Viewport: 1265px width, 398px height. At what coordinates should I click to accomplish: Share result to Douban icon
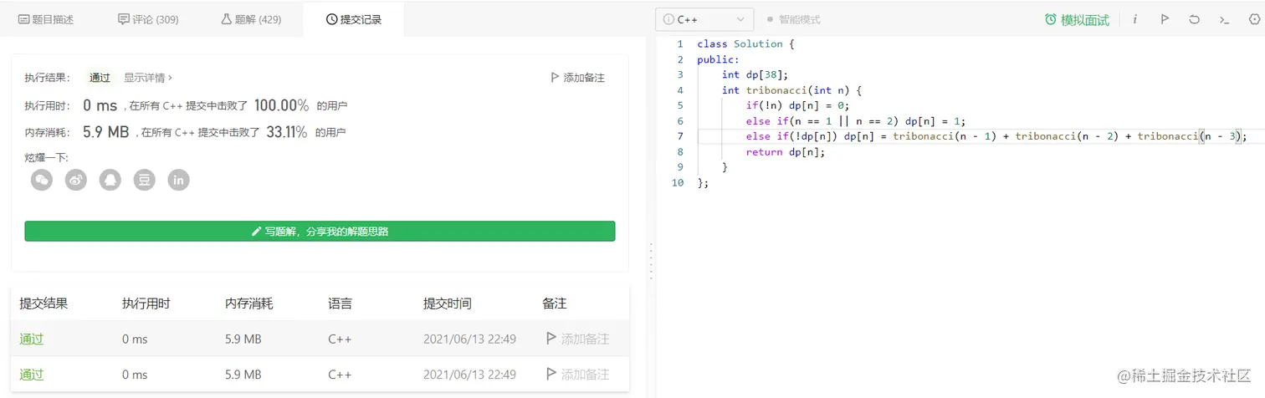click(x=145, y=179)
